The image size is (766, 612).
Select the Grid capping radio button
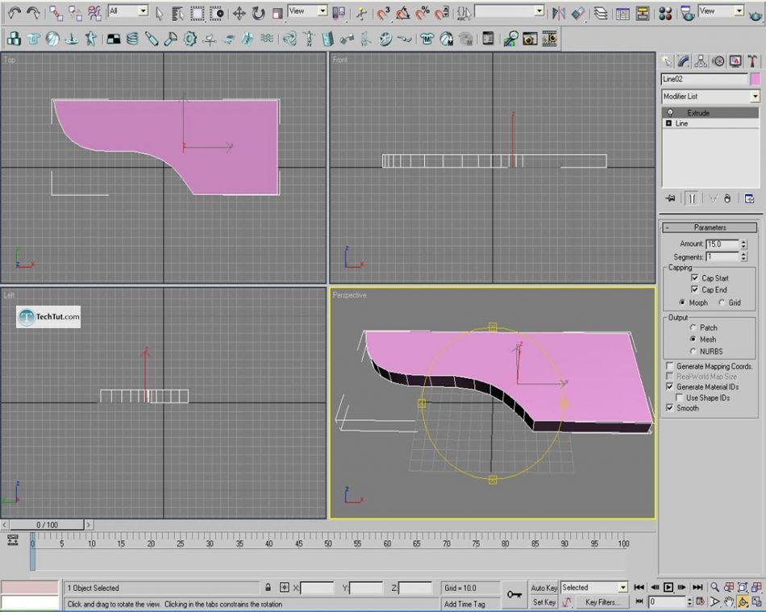click(x=722, y=302)
